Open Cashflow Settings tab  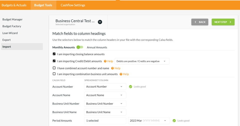click(73, 5)
